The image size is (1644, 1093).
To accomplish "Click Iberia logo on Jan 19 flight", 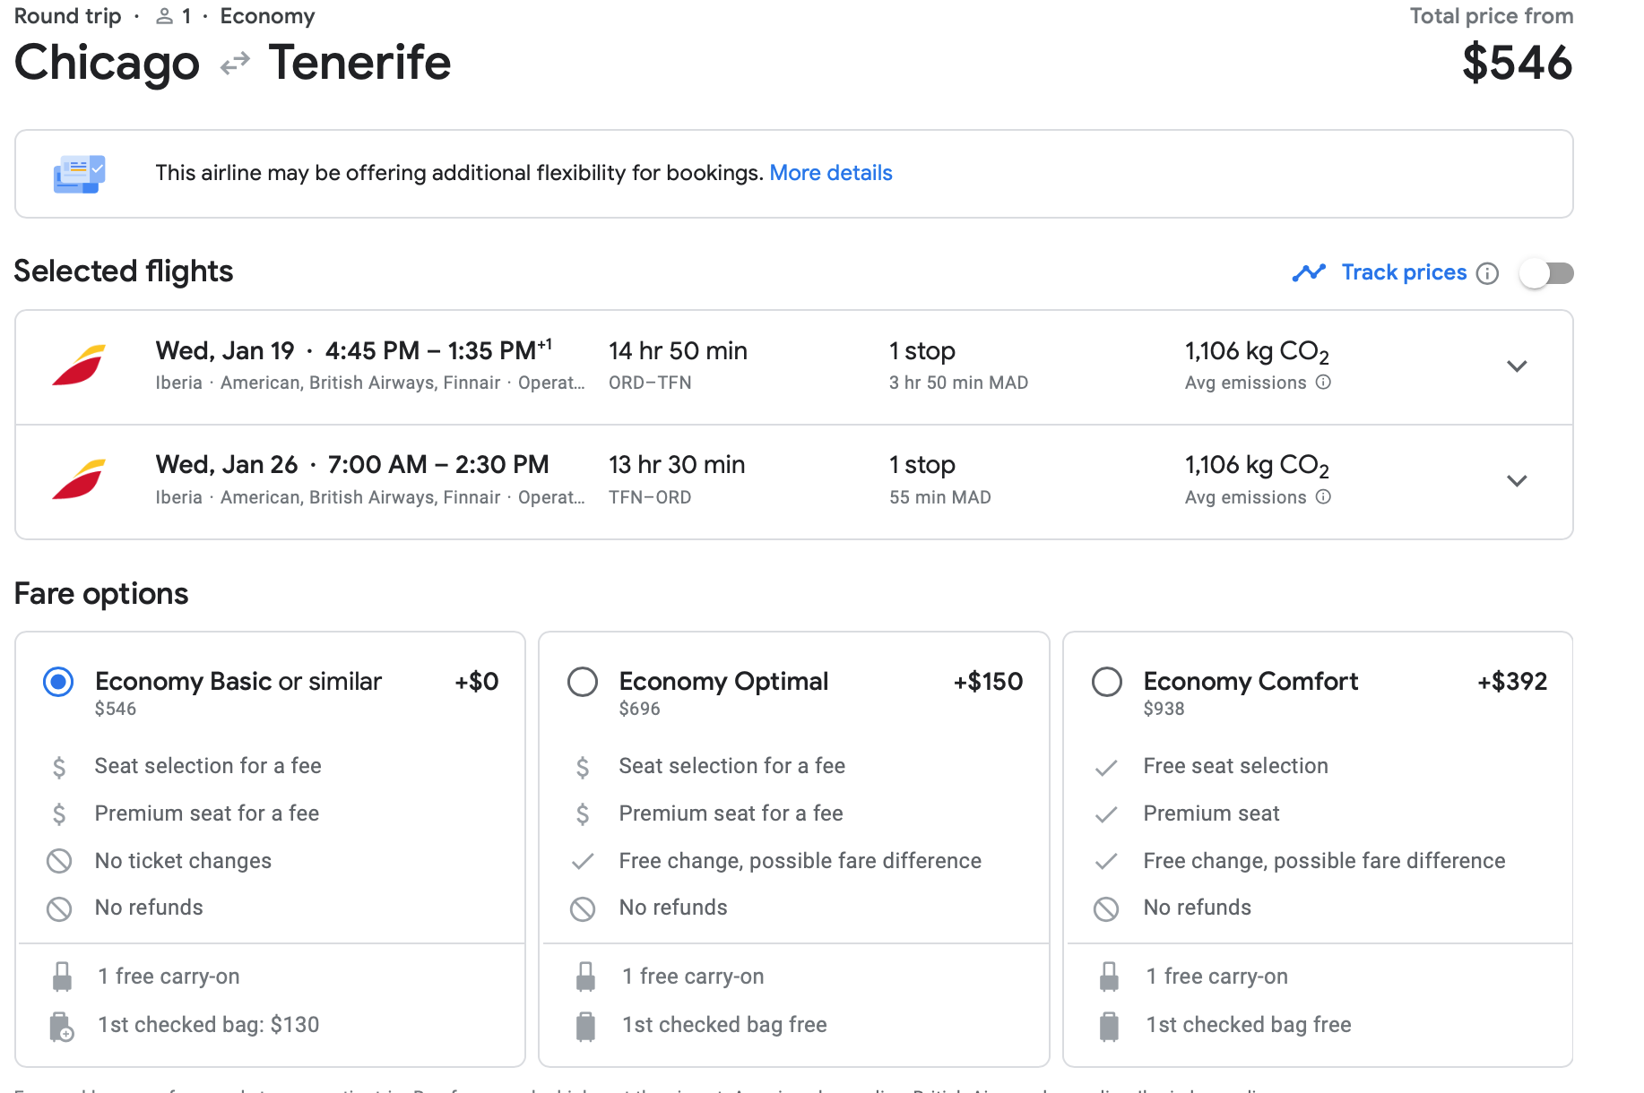I will click(x=79, y=366).
